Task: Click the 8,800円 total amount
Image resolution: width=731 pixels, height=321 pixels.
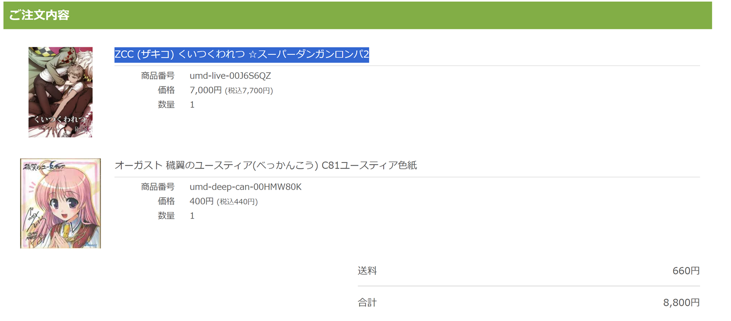Action: pyautogui.click(x=681, y=303)
